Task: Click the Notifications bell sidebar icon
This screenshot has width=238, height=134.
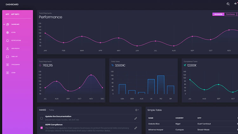Action: coord(7,41)
